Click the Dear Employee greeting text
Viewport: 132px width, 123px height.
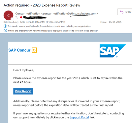[x=23, y=70]
